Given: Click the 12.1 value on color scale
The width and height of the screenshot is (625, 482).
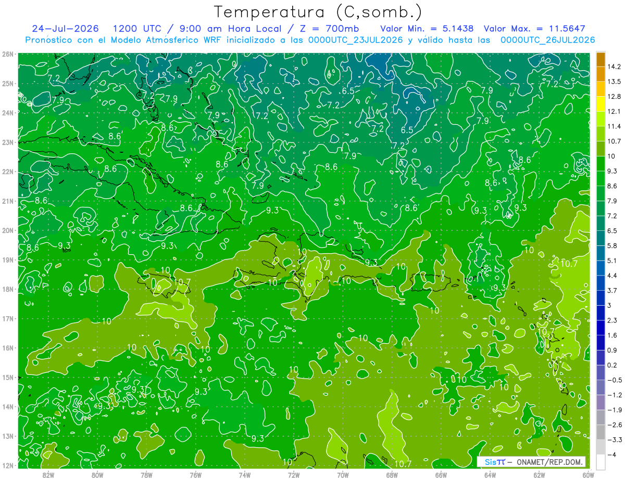Looking at the screenshot, I should pyautogui.click(x=614, y=111).
